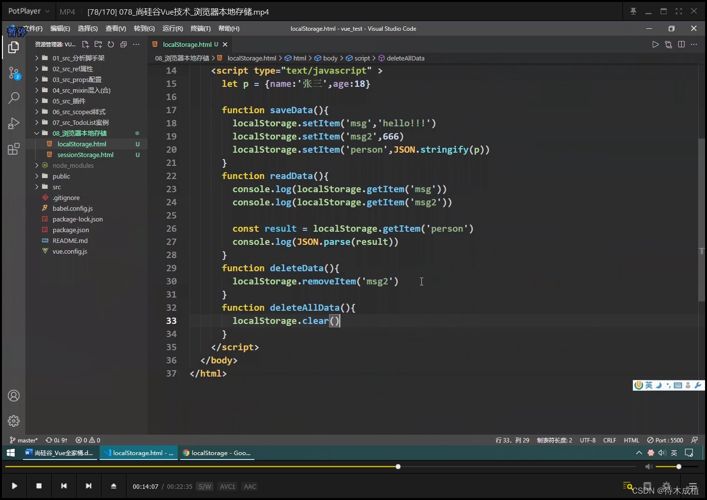The height and width of the screenshot is (500, 707).
Task: Close the localStorage.html editor tab
Action: (x=225, y=44)
